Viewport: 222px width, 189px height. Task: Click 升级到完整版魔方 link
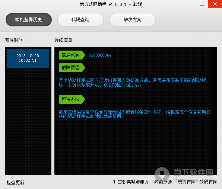click(x=131, y=182)
